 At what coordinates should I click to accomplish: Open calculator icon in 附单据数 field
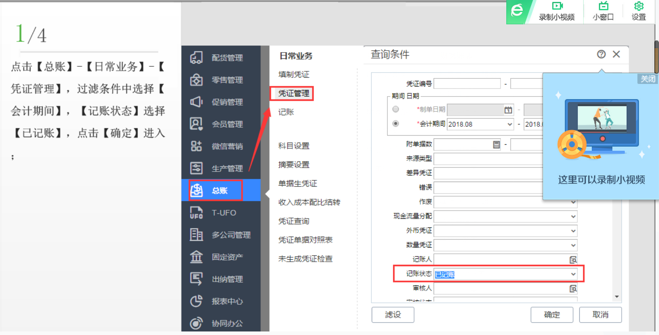[x=496, y=145]
